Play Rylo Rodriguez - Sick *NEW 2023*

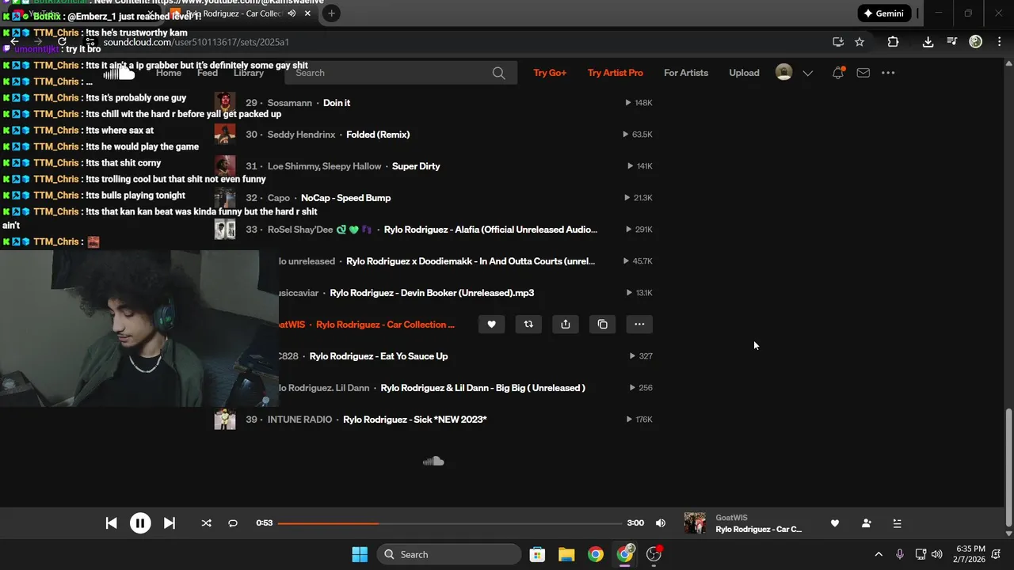coord(414,420)
